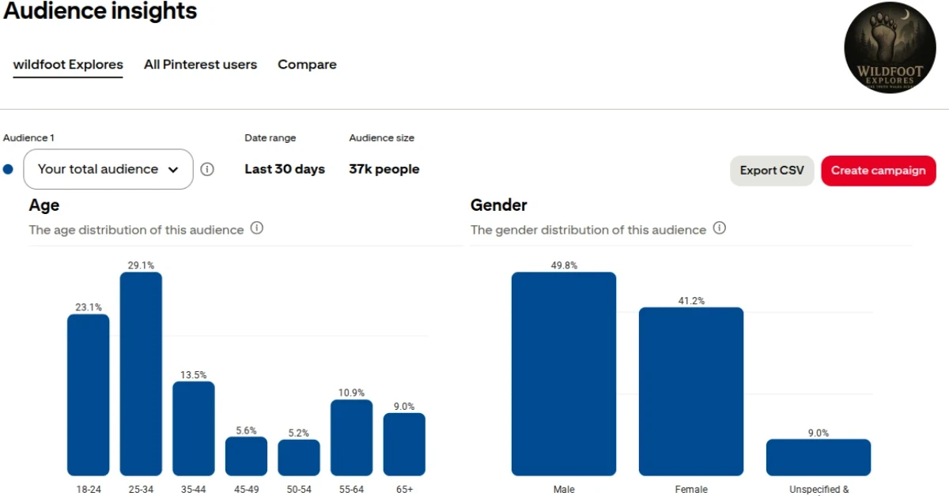Show info tooltip for age distribution
The image size is (949, 496).
tap(257, 228)
